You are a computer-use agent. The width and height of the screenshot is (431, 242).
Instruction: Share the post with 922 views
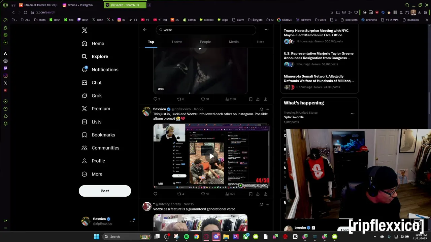click(258, 194)
